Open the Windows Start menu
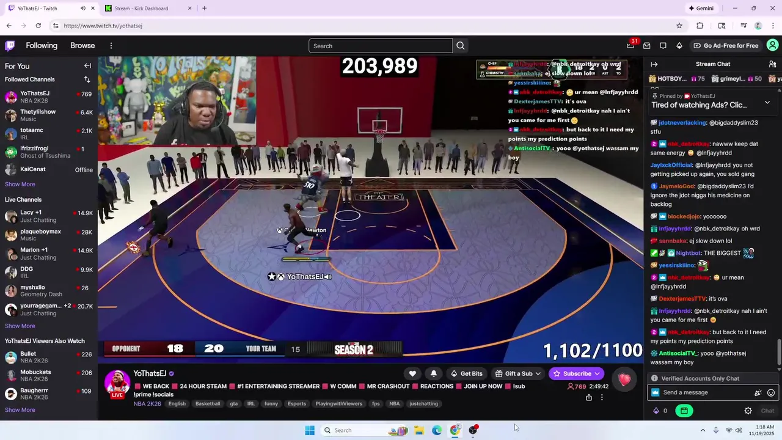This screenshot has width=782, height=440. [310, 430]
